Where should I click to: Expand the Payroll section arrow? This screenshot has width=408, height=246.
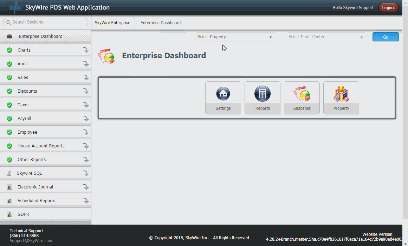[x=86, y=119]
